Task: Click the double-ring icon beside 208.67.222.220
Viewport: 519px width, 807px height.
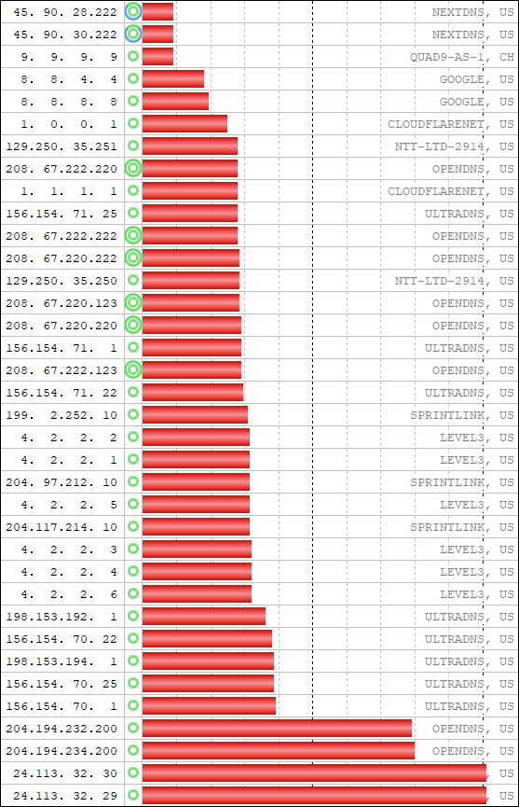Action: [x=133, y=168]
